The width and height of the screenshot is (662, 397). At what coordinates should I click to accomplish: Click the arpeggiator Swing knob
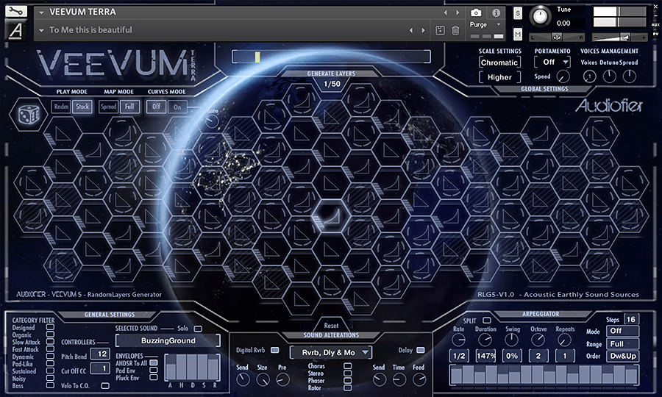point(512,340)
